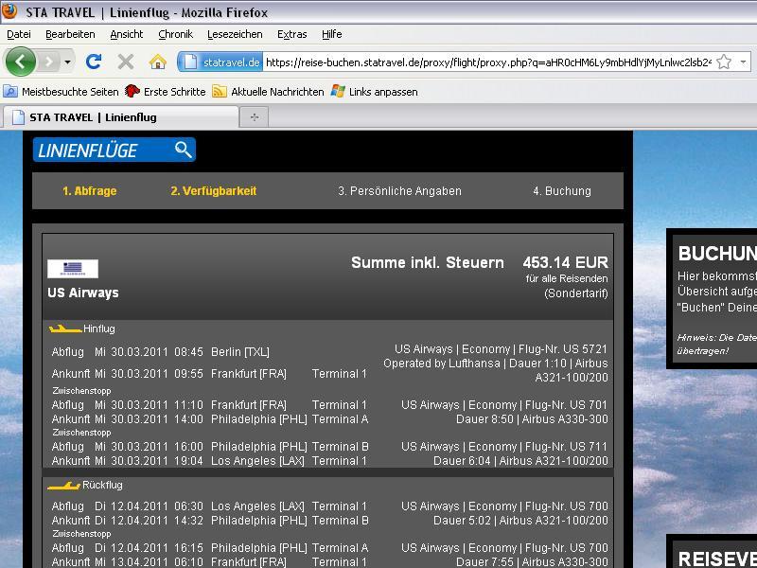This screenshot has width=757, height=568.
Task: Click the Hinflug plane icon
Action: tap(65, 329)
